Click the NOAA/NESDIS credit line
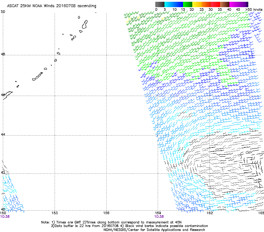This screenshot has width=264, height=232. [x=154, y=230]
